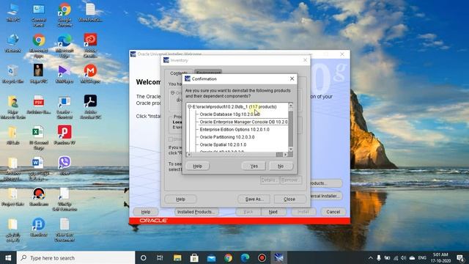
Task: Open Edge from taskbar
Action: tap(245, 257)
